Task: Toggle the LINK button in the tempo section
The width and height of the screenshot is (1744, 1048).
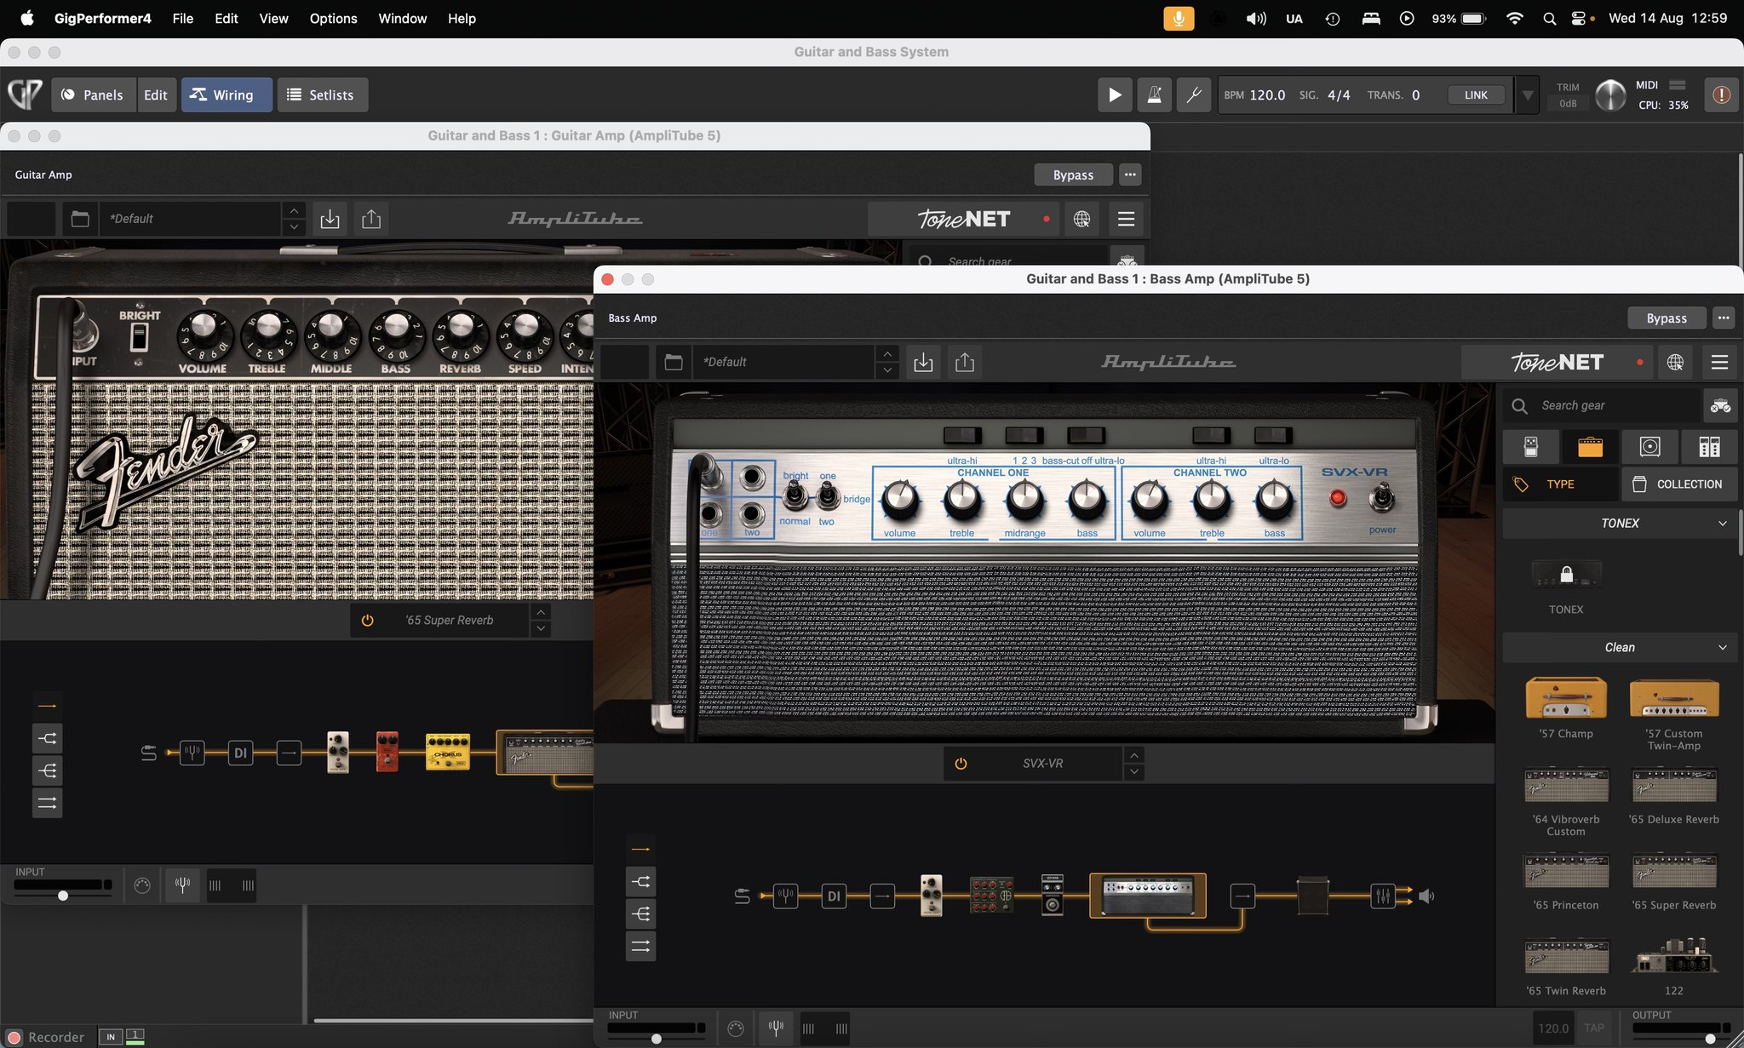Action: click(1476, 95)
